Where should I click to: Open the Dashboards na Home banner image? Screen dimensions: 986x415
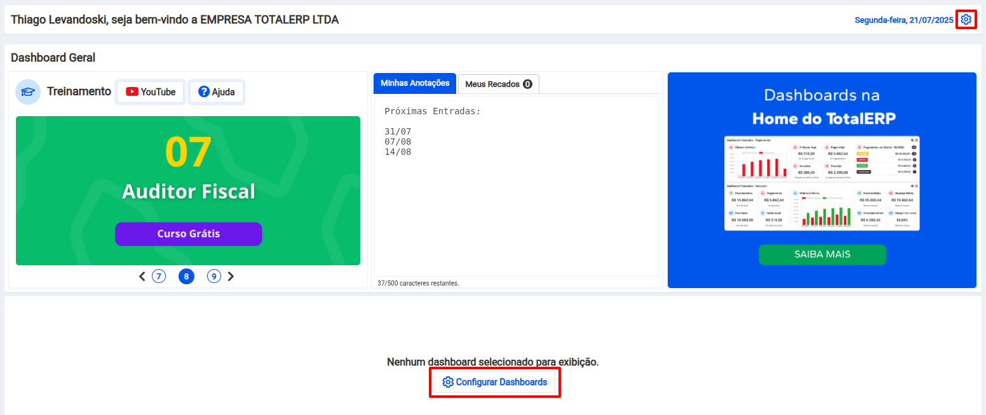point(822,180)
